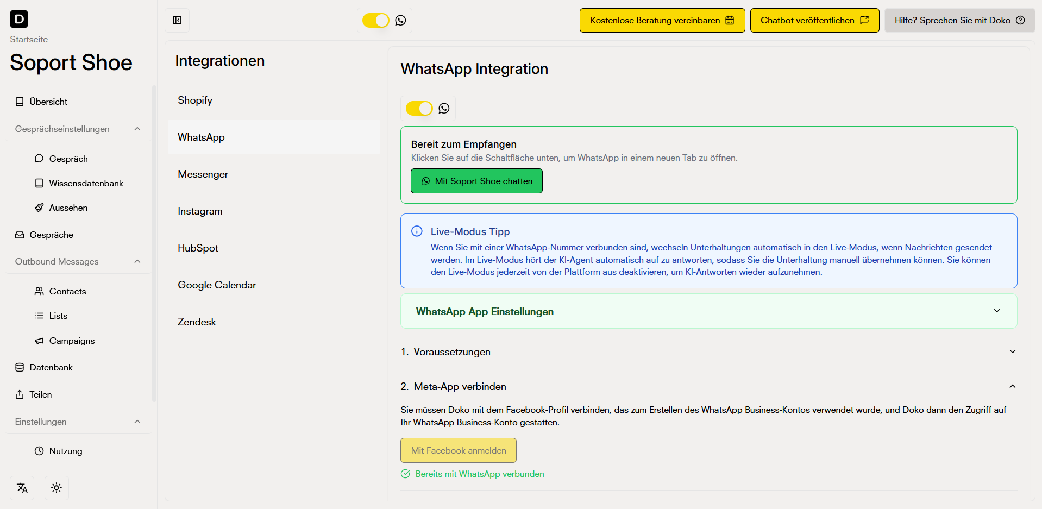Click Bereits mit WhatsApp verbunden text
Screen dimensions: 1042x509
coord(480,474)
